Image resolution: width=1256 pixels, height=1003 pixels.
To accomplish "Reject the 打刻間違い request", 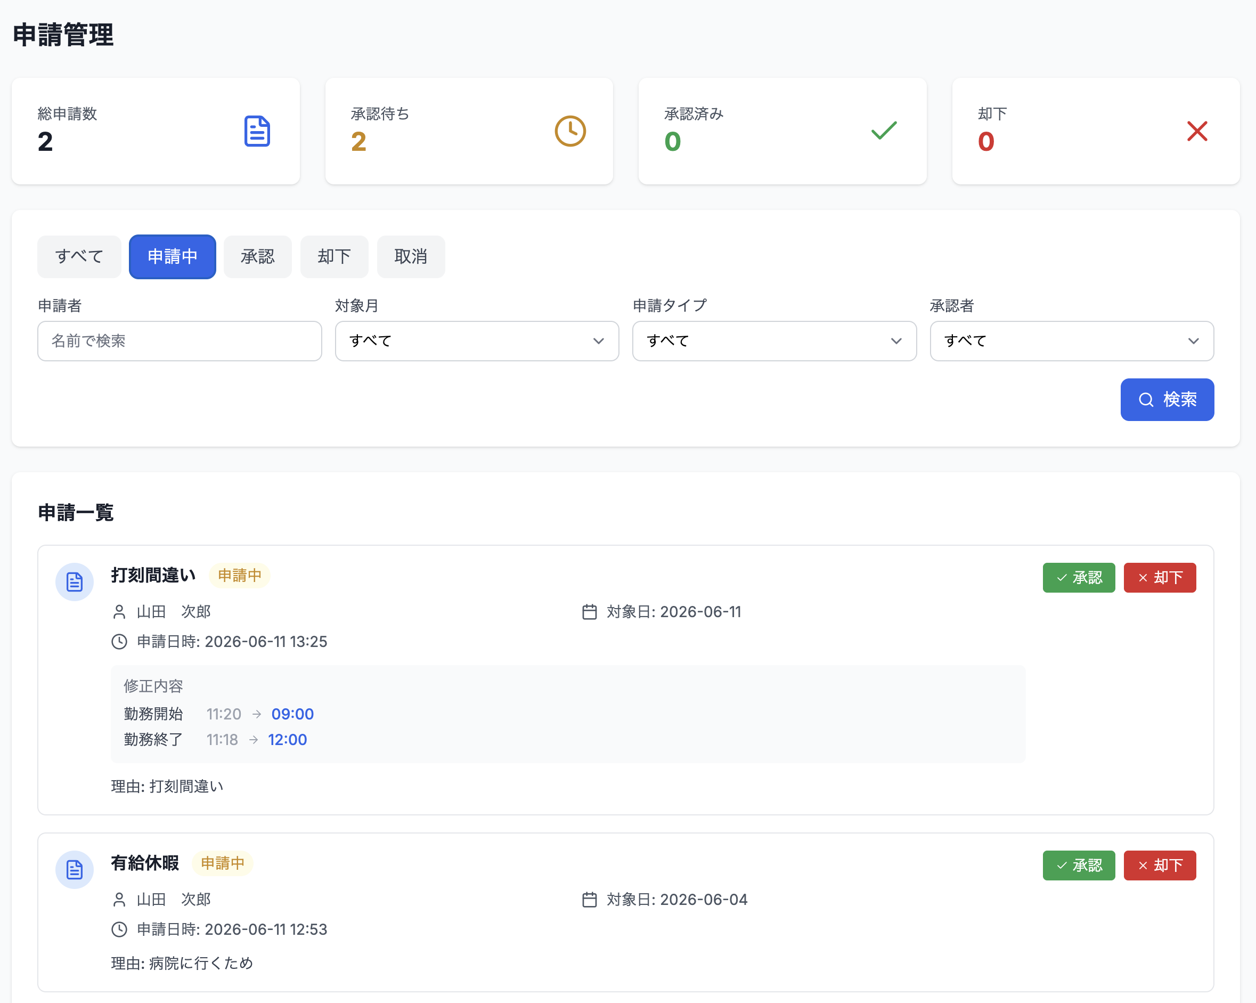I will [1159, 578].
